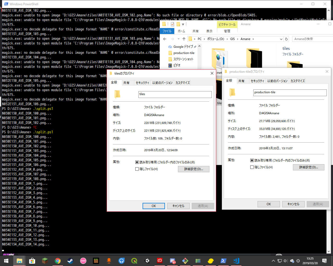
Task: Toggle read-only checkbox in tiles properties
Action: [137, 162]
